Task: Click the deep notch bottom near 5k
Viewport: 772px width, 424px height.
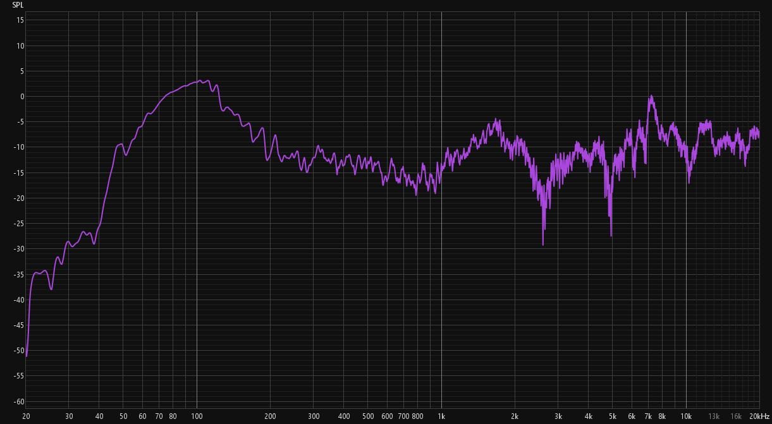Action: click(611, 236)
